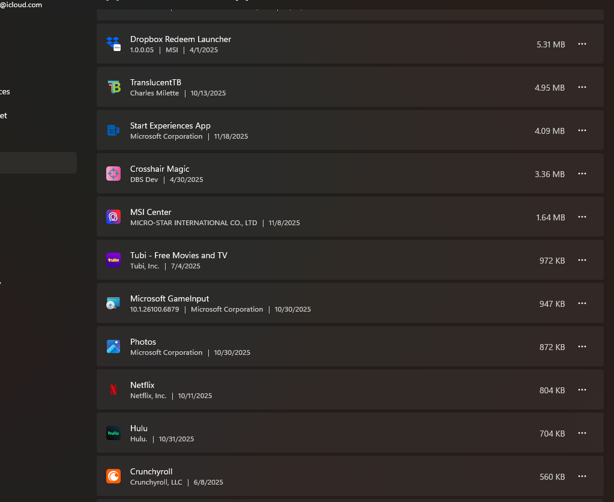This screenshot has height=502, width=614.
Task: Click the TranslucentTB app icon
Action: point(113,87)
